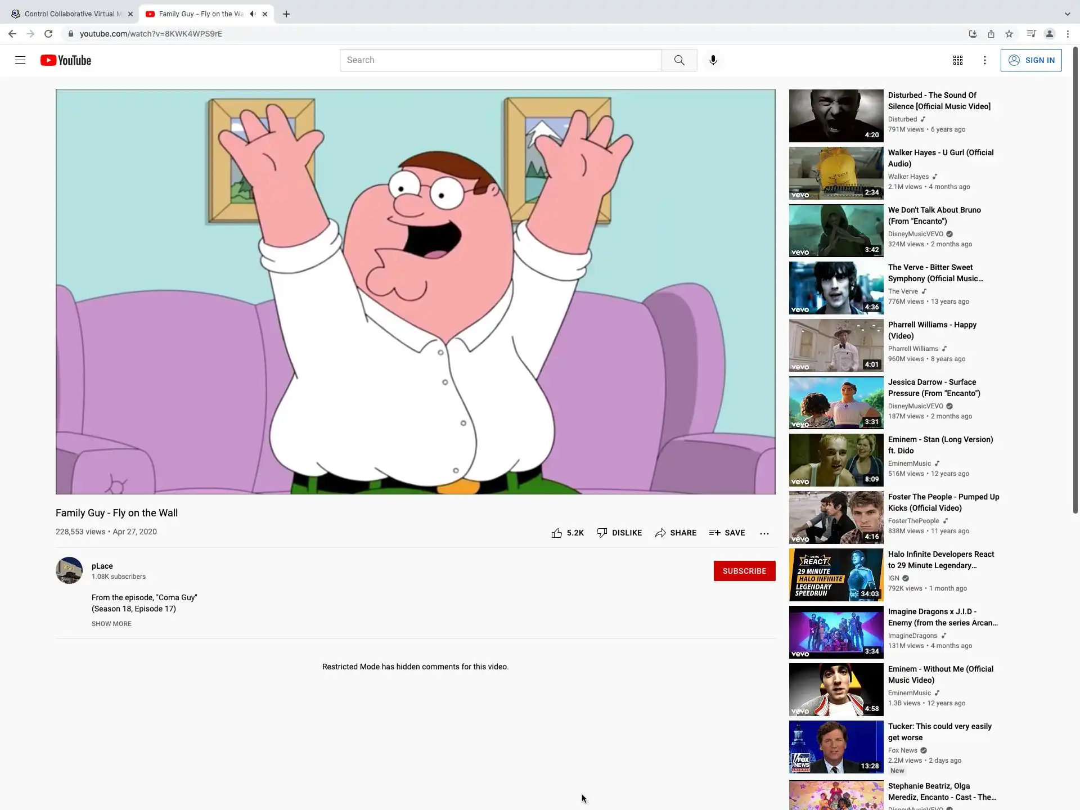The image size is (1080, 810).
Task: Open the YouTube hamburger guide menu
Action: (20, 60)
